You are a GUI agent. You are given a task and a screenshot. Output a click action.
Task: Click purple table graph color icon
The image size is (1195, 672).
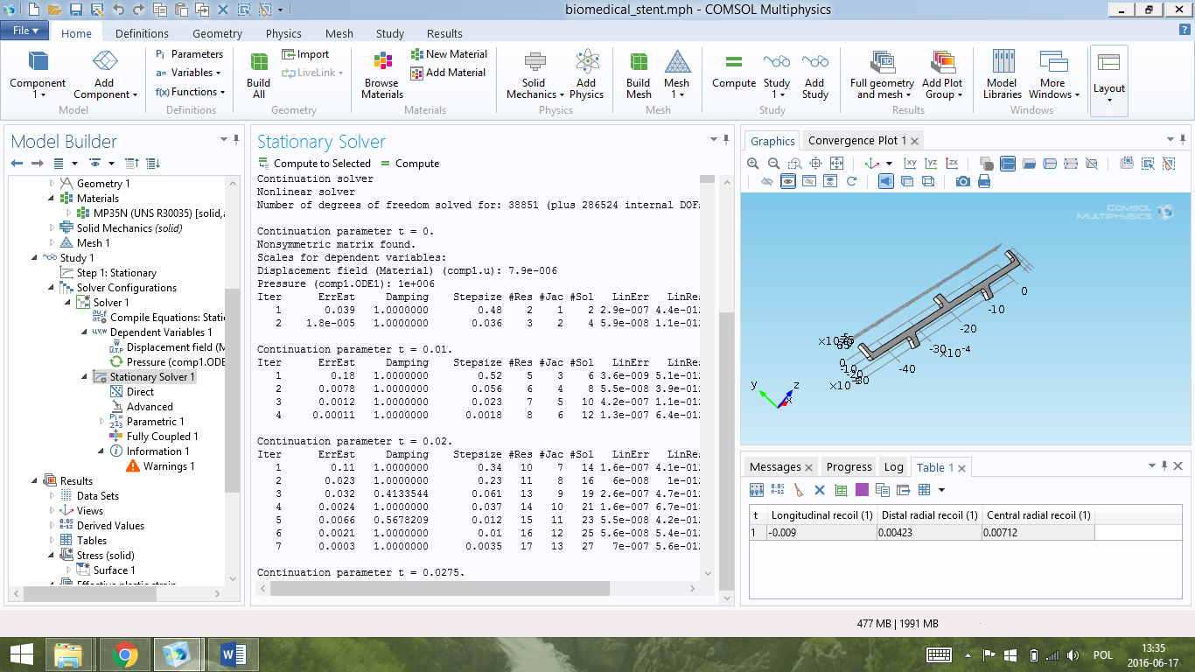(x=862, y=490)
